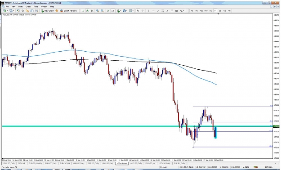The height and width of the screenshot is (170, 281).
Task: Open the Insert menu
Action: (20, 7)
